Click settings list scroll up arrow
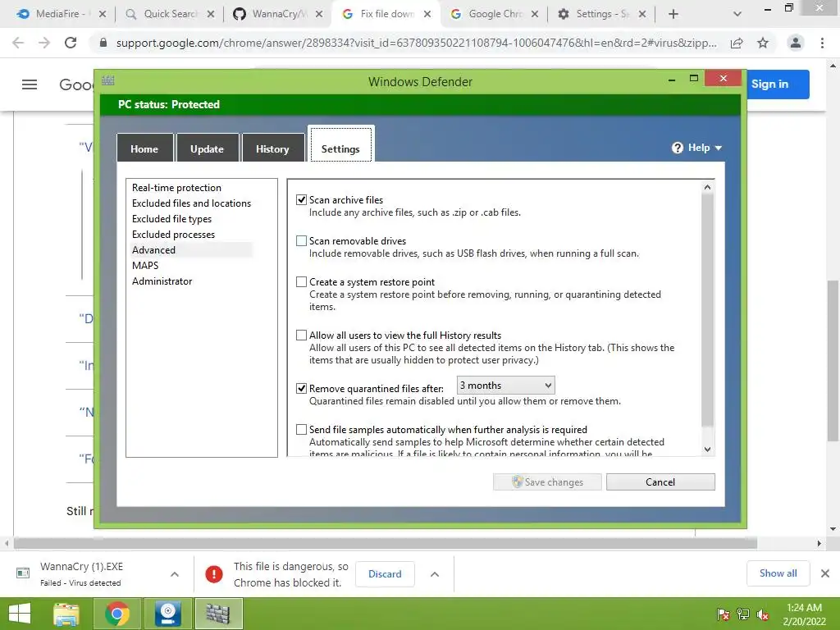Screen dimensions: 840x630 (x=708, y=187)
